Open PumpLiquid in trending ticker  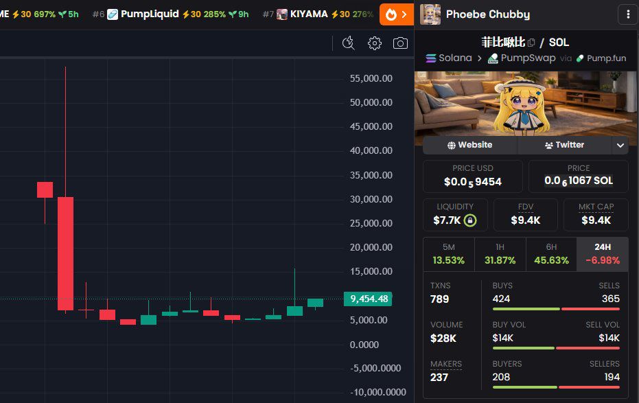(x=171, y=14)
